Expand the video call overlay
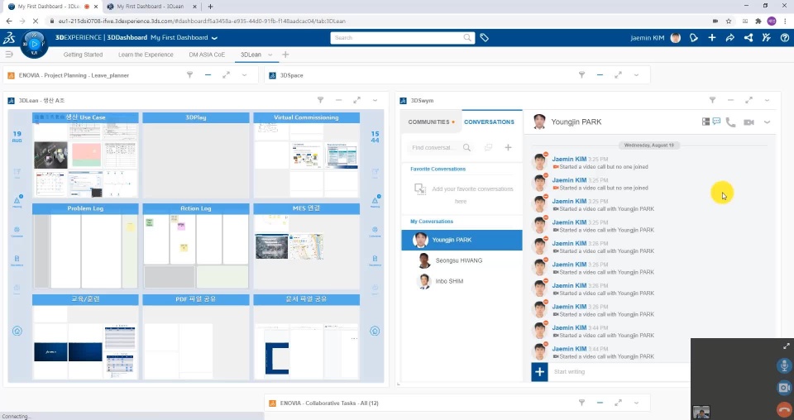The width and height of the screenshot is (794, 420). (x=787, y=346)
